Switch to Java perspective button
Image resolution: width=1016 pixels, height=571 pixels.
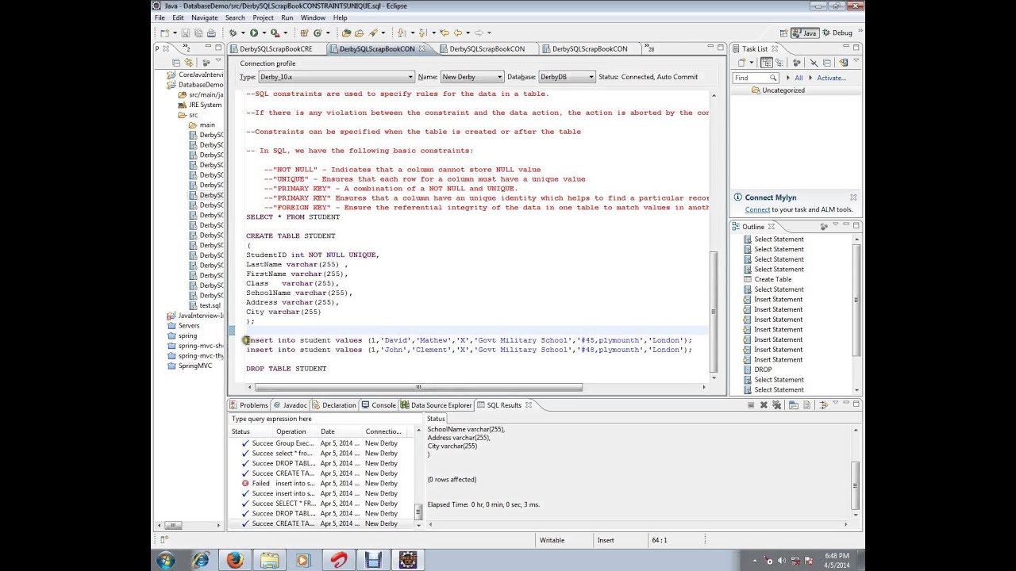coord(804,33)
